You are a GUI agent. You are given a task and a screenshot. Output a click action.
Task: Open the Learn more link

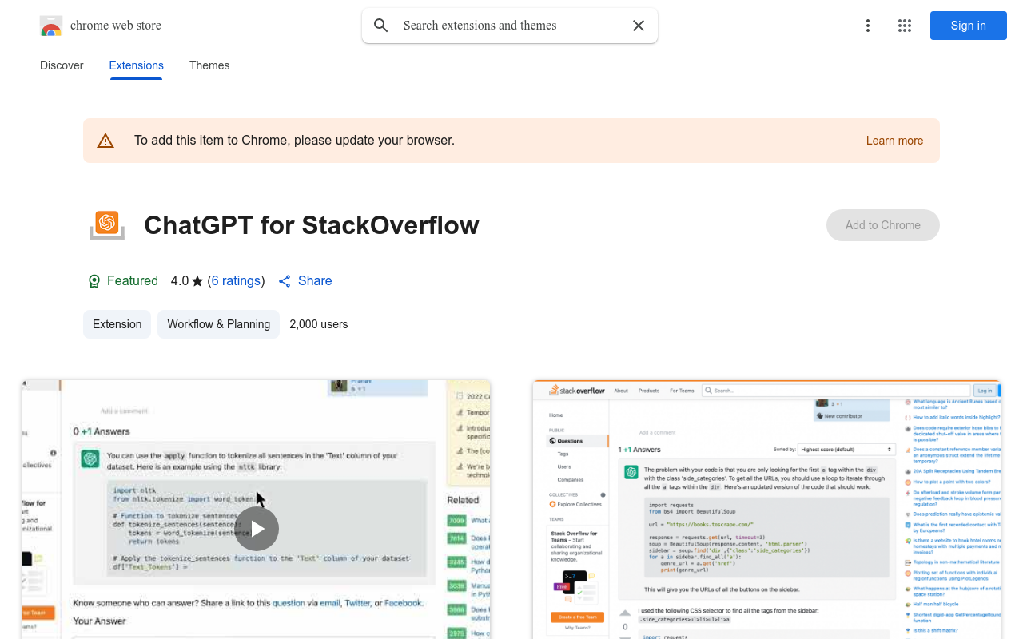894,141
